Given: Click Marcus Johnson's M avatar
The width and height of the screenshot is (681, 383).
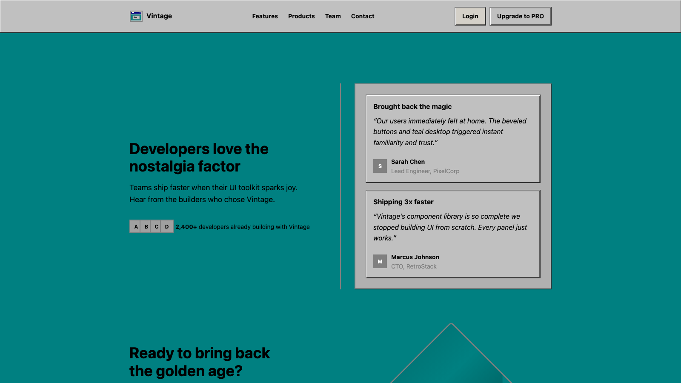Looking at the screenshot, I should tap(380, 261).
